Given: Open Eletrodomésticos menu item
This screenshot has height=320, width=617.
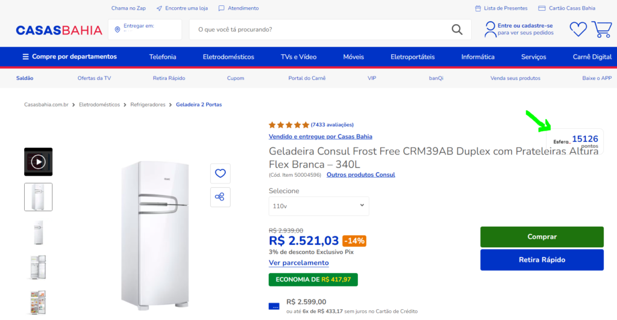Looking at the screenshot, I should [x=228, y=57].
